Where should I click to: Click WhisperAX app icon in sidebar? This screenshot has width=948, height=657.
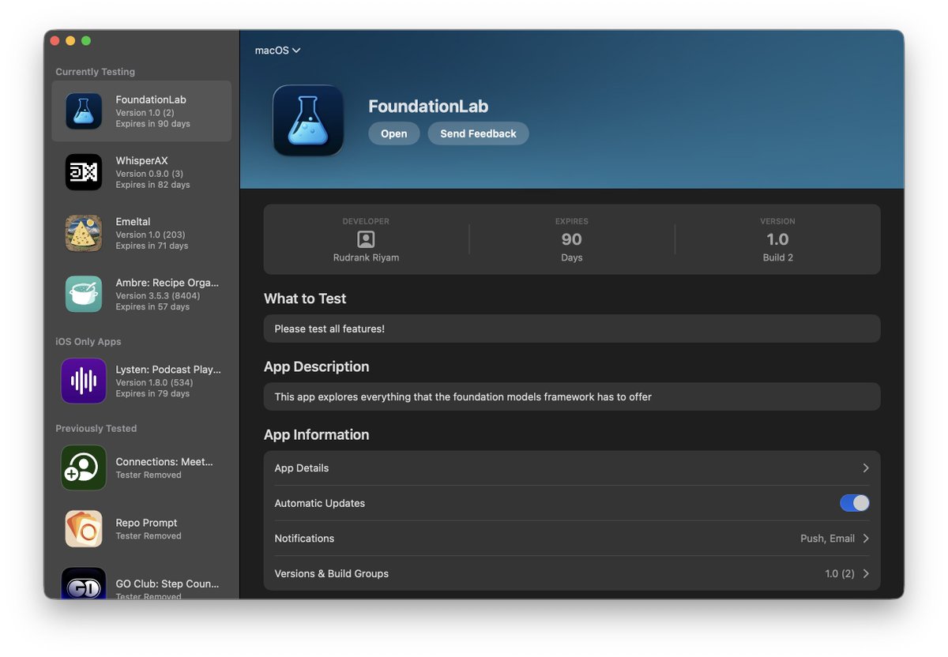tap(84, 172)
